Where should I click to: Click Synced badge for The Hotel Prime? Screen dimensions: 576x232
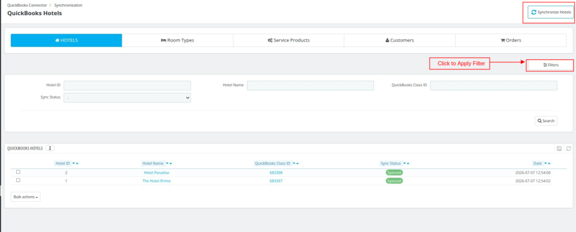(x=394, y=181)
